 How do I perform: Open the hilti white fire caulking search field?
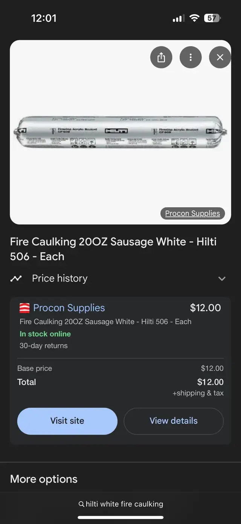tap(124, 504)
